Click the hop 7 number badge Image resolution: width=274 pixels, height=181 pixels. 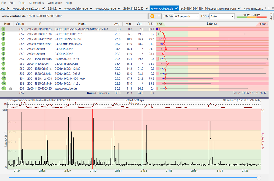click(3, 59)
